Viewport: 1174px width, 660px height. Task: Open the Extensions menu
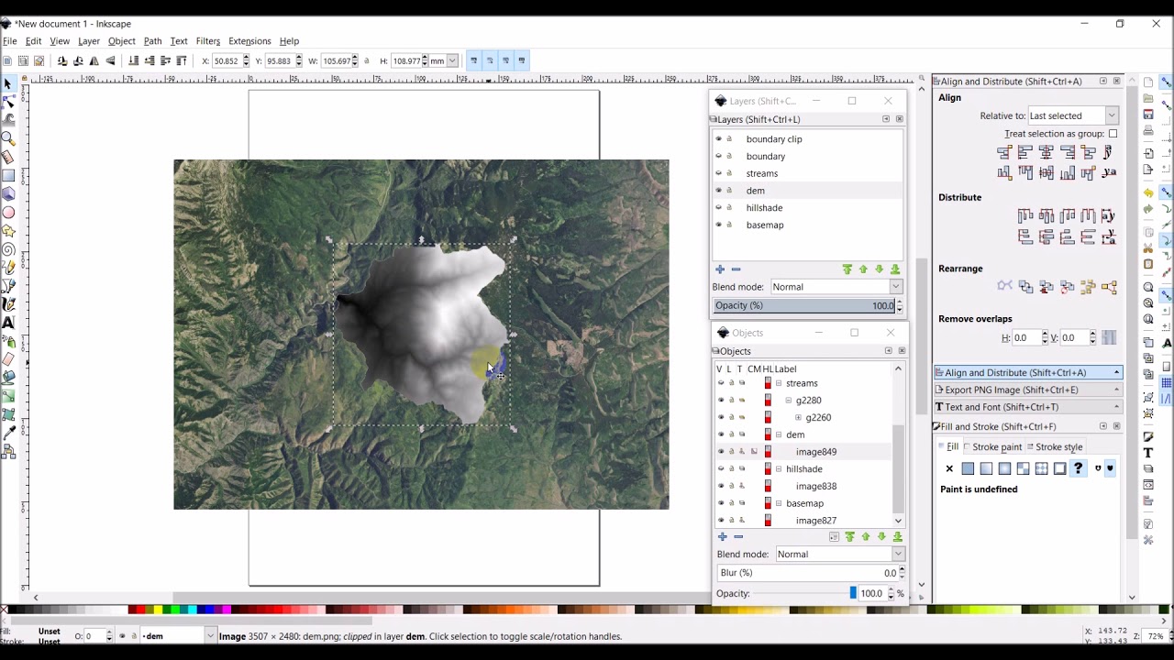[x=249, y=41]
